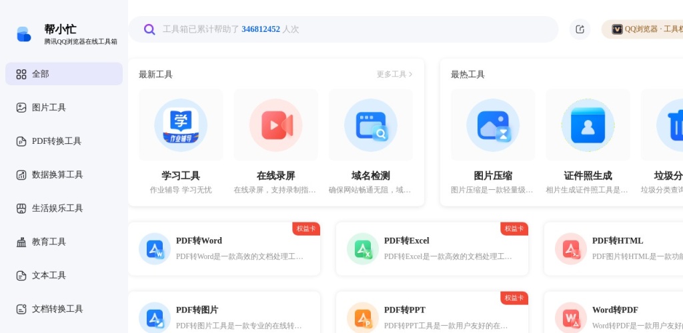Select the 域名检测 domain check icon

(371, 125)
